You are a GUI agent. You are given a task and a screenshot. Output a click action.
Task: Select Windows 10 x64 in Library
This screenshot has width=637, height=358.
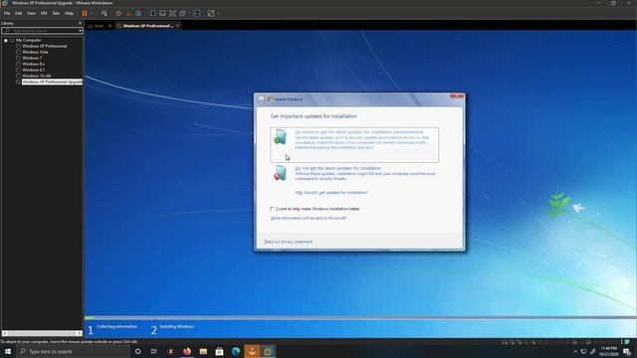coord(36,76)
